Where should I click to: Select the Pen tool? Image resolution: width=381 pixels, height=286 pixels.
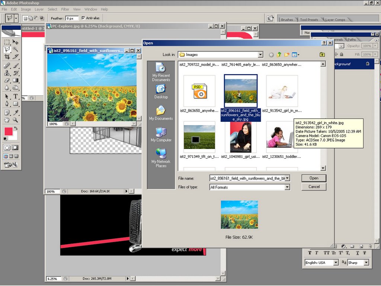tap(7, 104)
